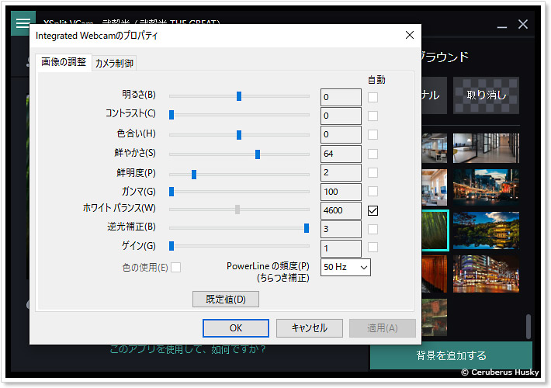551x388 pixels.
Task: Click 背景を追加する button in XSplit
Action: pos(451,355)
